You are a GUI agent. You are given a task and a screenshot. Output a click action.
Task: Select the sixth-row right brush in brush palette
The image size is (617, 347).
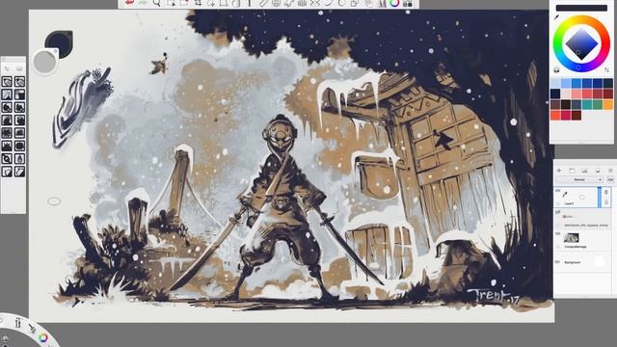point(19,146)
